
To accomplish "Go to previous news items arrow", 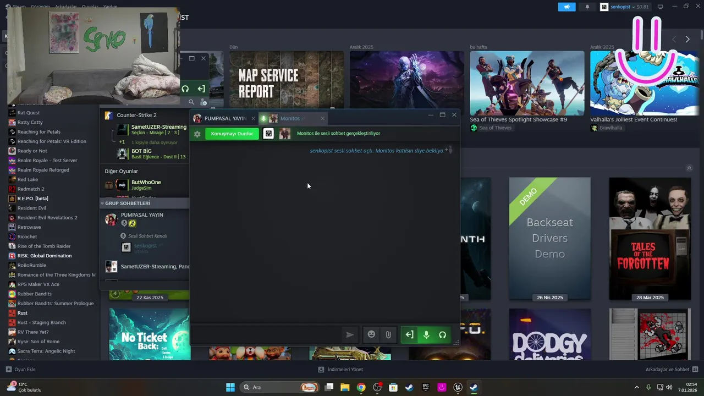I will (674, 39).
